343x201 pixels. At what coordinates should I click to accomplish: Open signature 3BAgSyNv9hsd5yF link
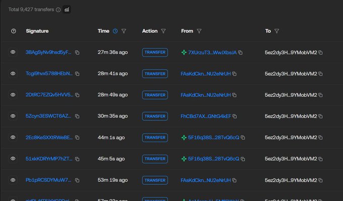pyautogui.click(x=48, y=53)
